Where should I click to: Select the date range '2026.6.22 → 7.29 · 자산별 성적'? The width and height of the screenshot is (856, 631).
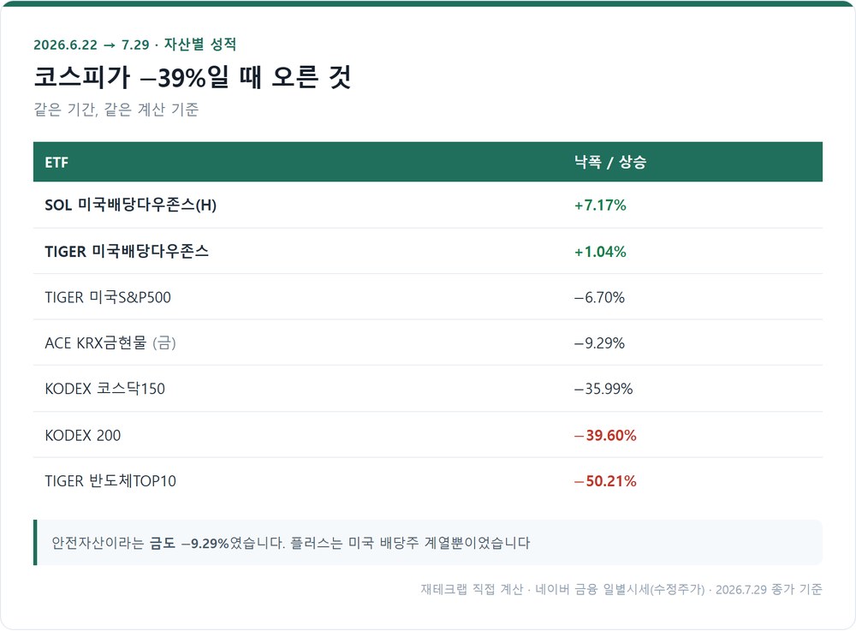[135, 45]
